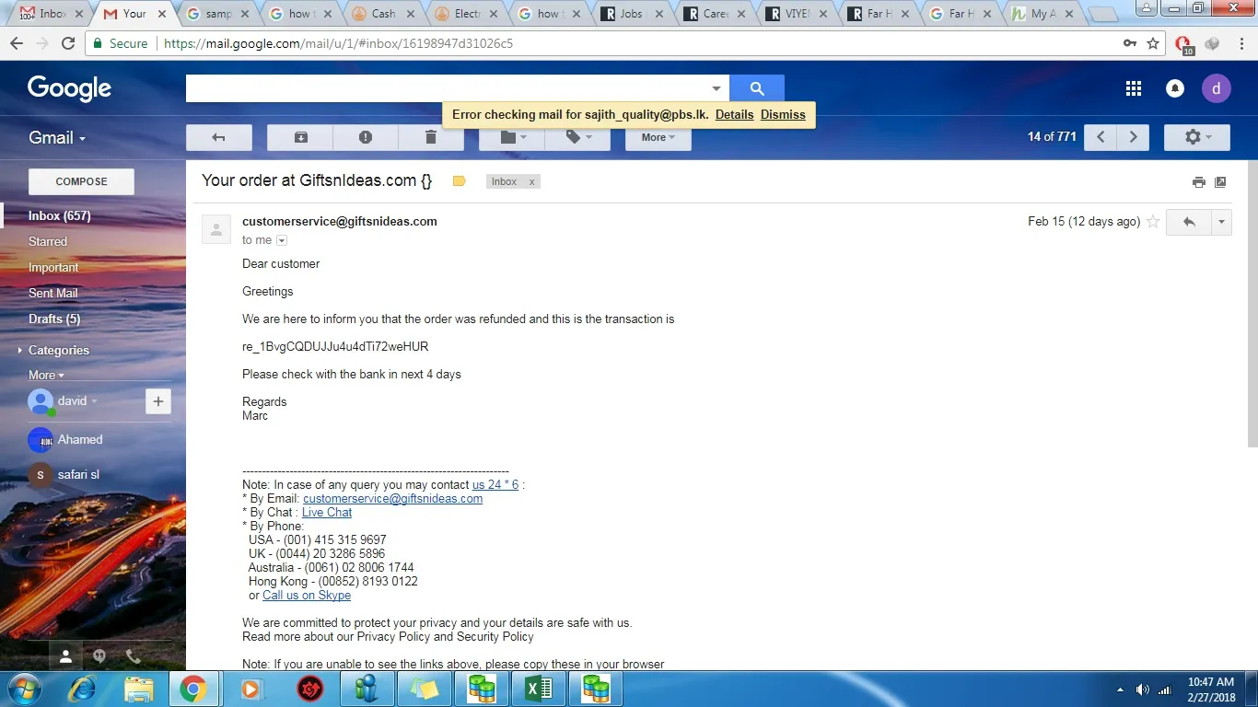Viewport: 1258px width, 707px height.
Task: Open the Sent Mail folder
Action: 53,293
